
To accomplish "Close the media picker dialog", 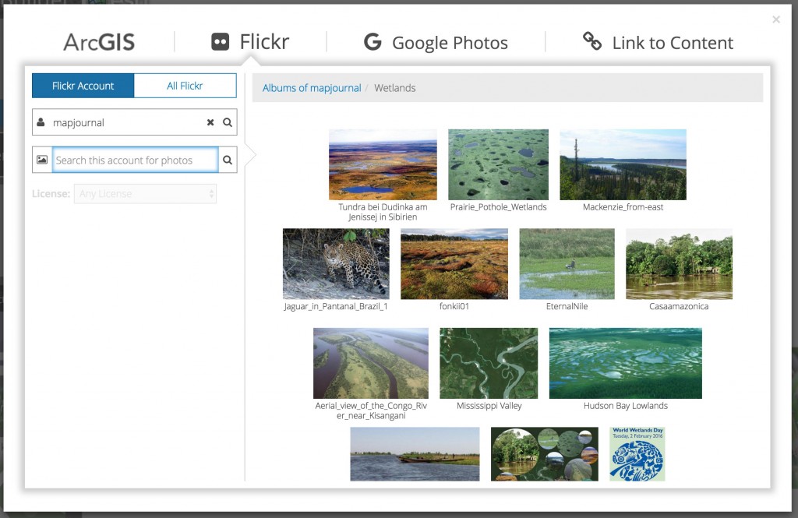I will (x=776, y=19).
